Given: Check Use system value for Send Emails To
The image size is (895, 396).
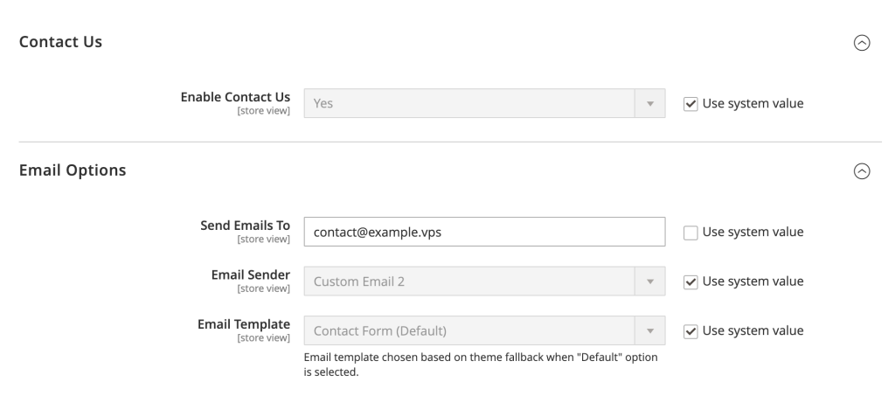Looking at the screenshot, I should (x=690, y=233).
